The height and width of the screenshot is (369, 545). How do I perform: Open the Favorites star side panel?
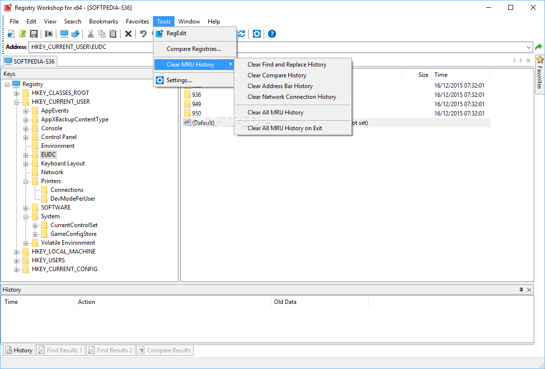(x=540, y=75)
